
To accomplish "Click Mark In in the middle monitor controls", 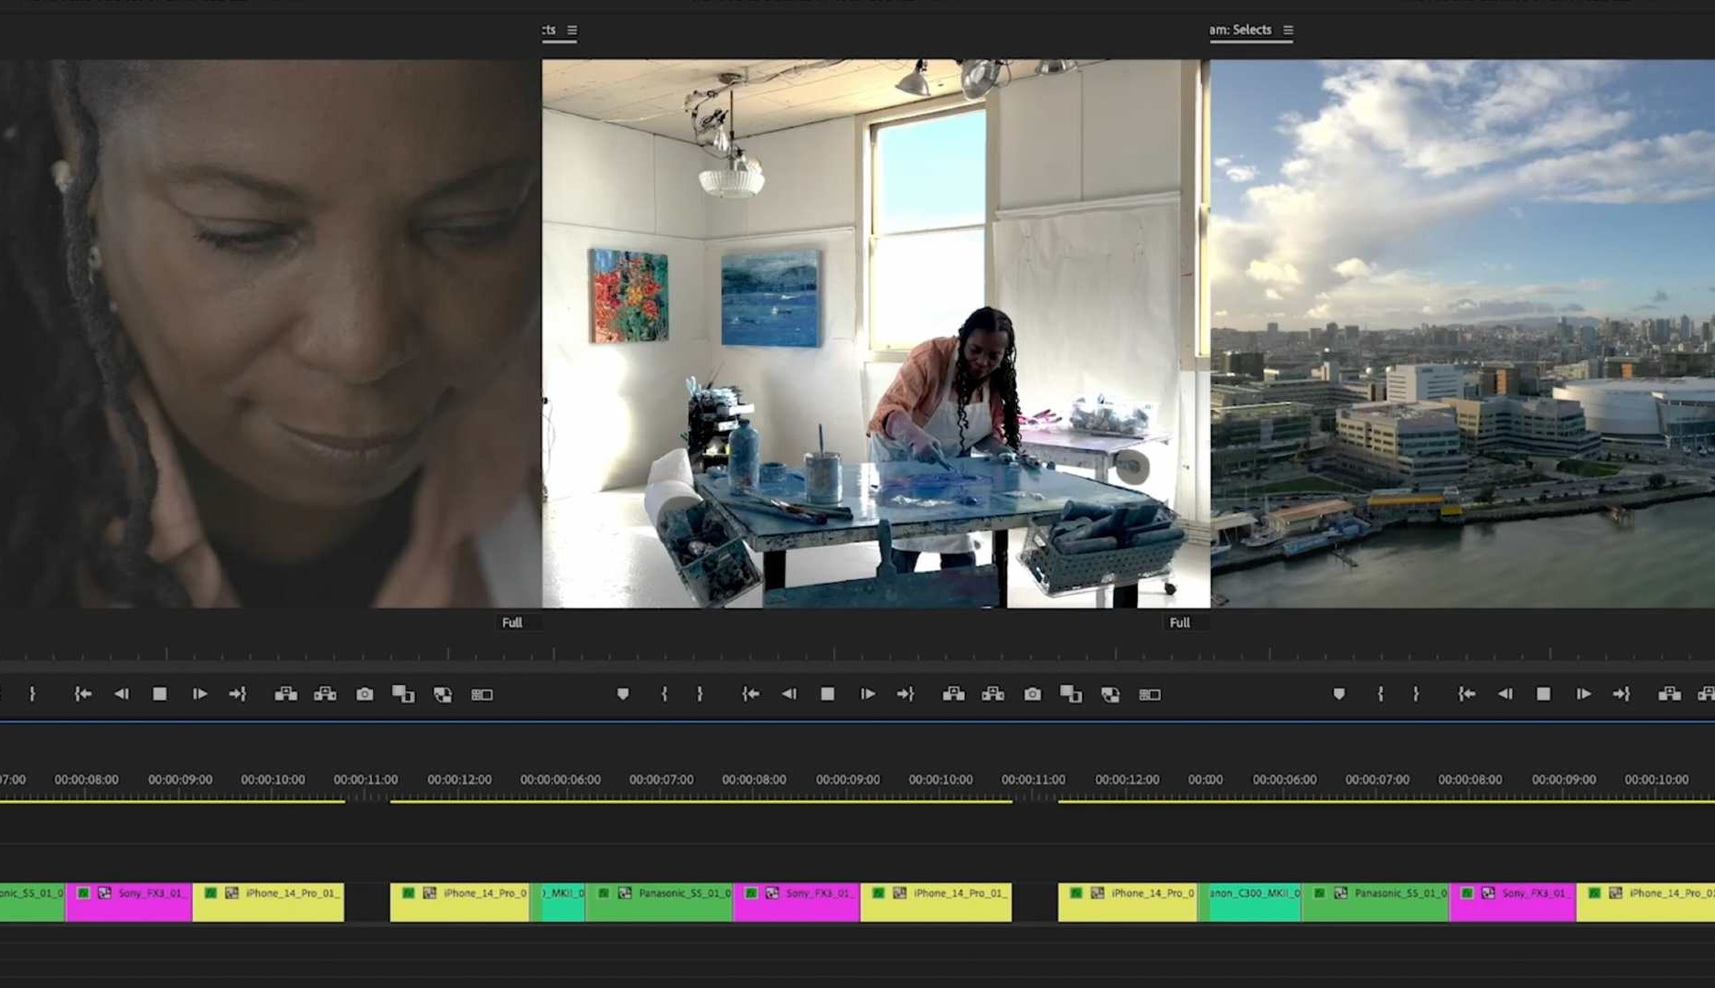I will [x=665, y=694].
